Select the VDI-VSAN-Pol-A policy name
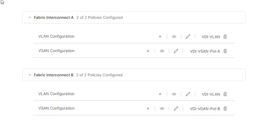The image size is (273, 136). (x=205, y=51)
